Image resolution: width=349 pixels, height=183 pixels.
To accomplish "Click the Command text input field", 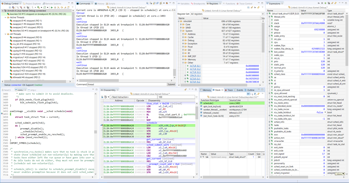I will point(127,84).
